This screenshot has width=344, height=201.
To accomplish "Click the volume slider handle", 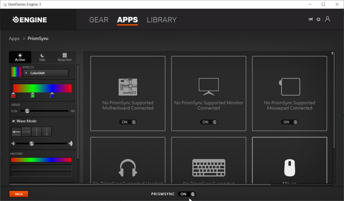I will (32, 144).
